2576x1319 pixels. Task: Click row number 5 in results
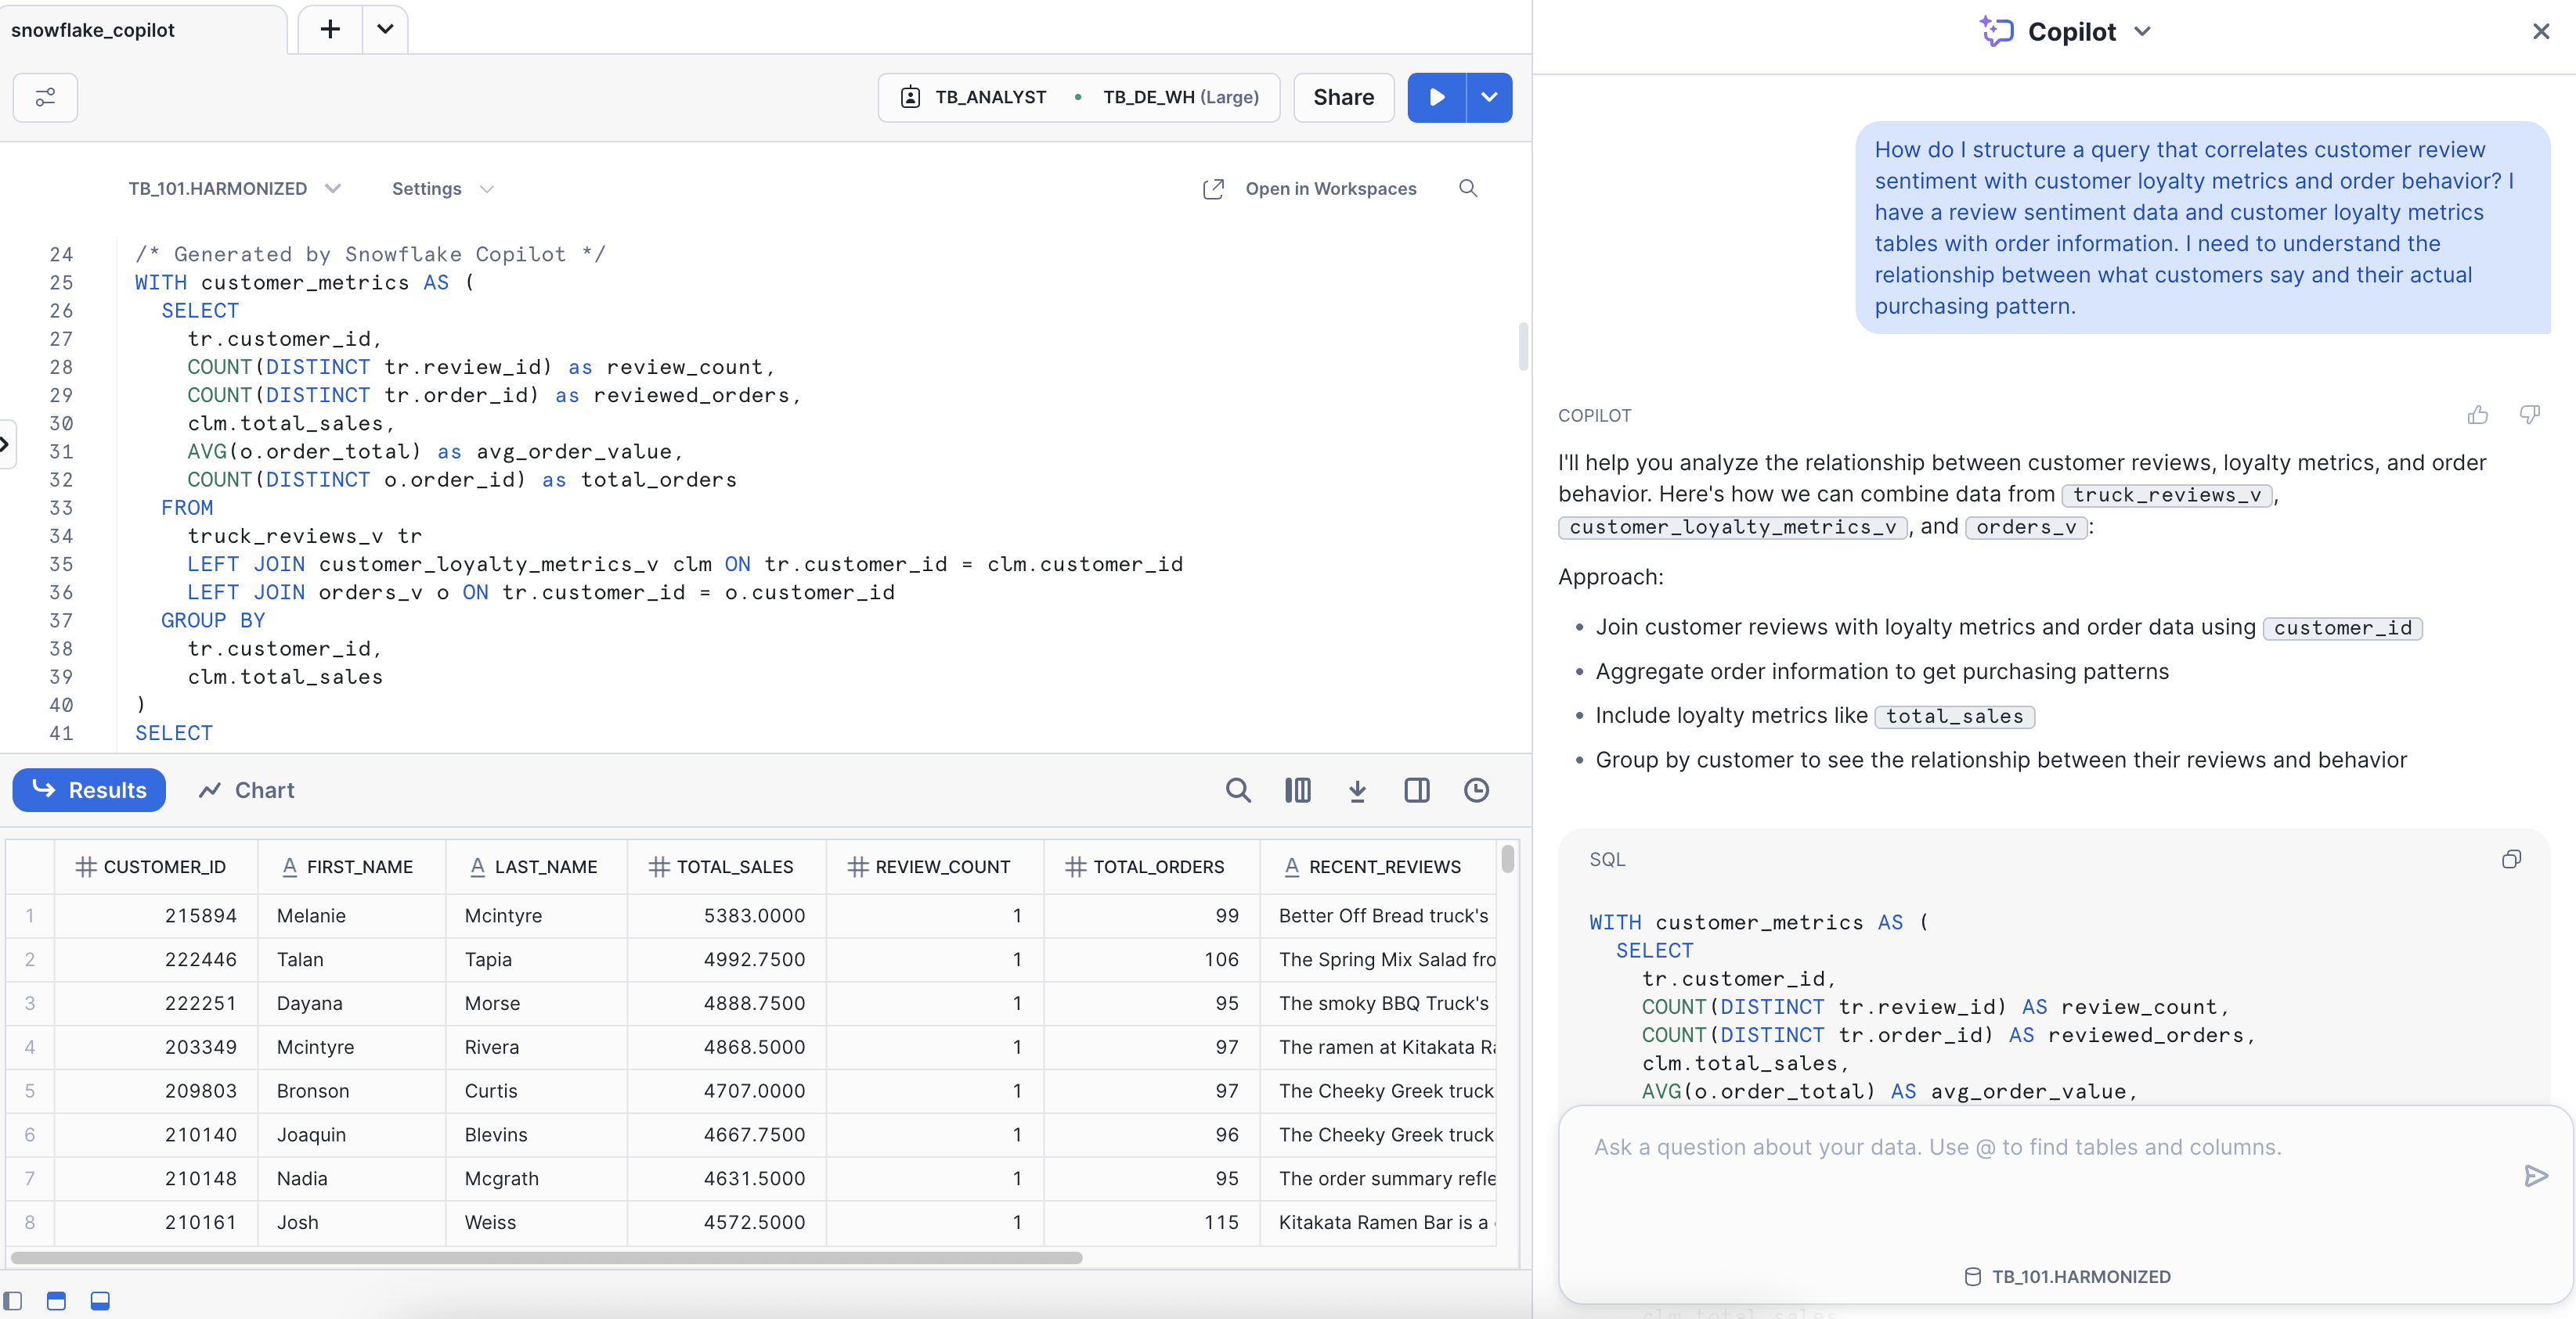click(x=30, y=1091)
